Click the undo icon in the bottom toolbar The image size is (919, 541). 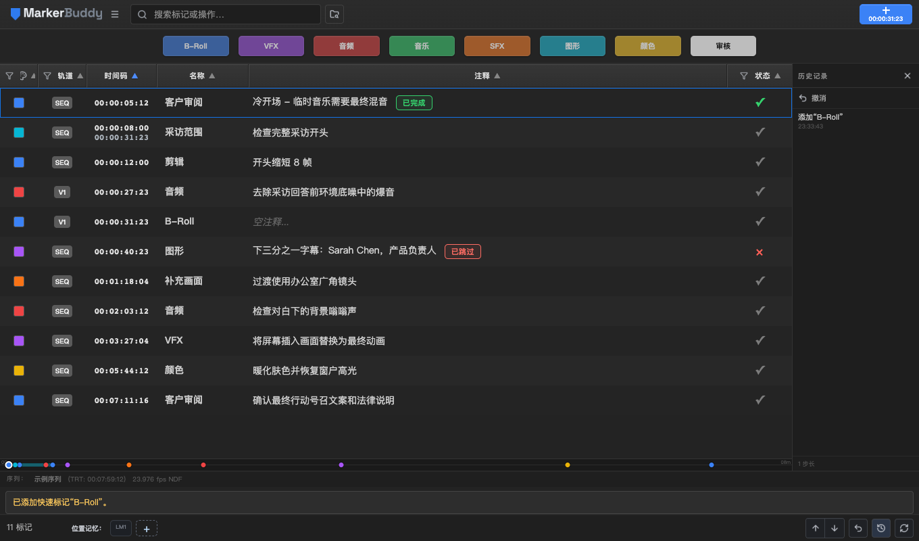[858, 528]
